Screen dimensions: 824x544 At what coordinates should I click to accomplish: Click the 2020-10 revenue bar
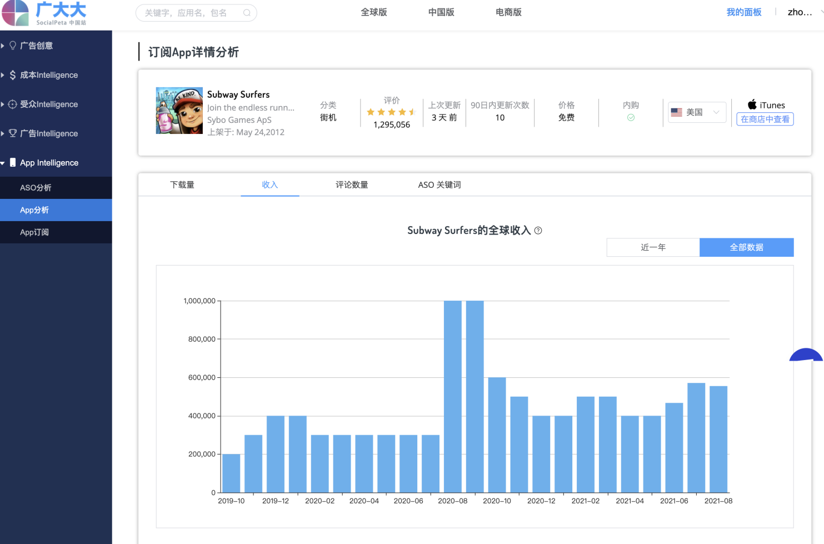coord(497,435)
